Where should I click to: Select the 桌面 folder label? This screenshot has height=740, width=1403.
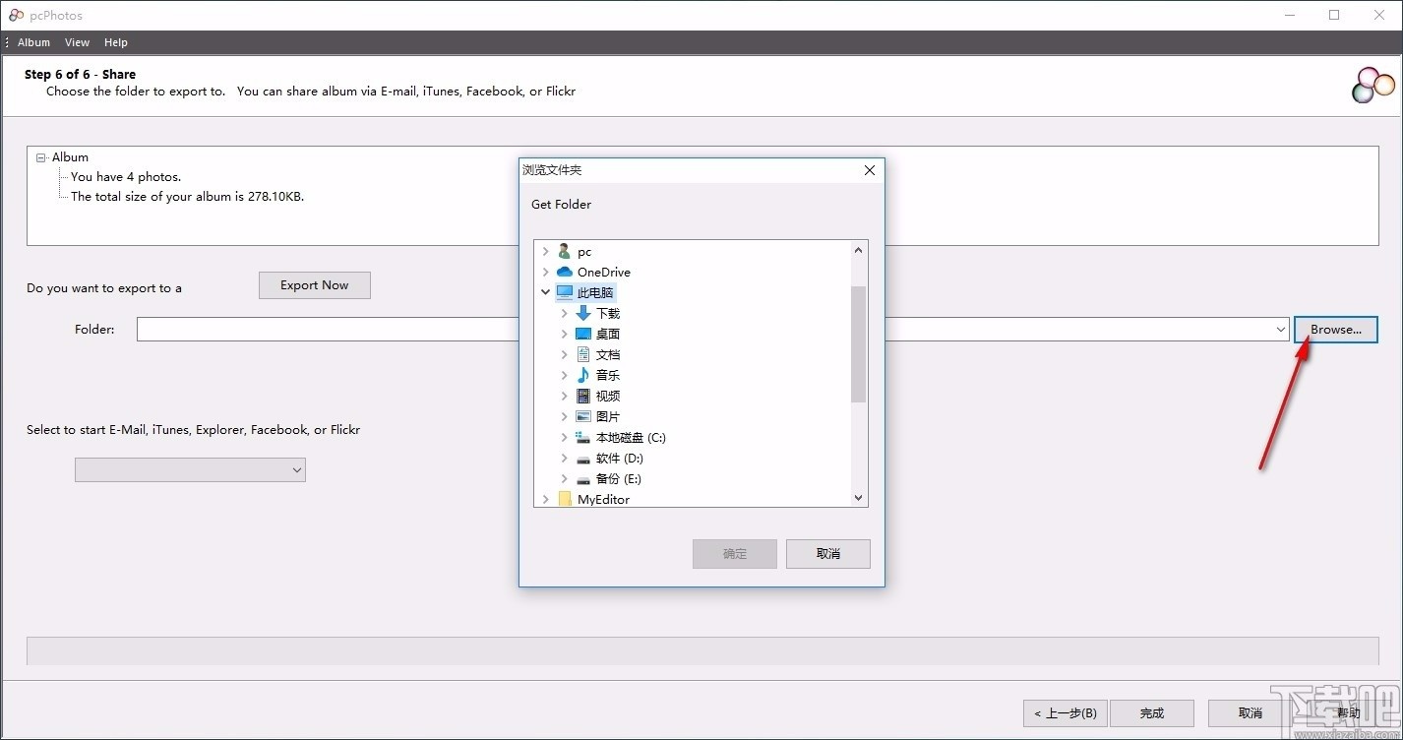pos(608,334)
